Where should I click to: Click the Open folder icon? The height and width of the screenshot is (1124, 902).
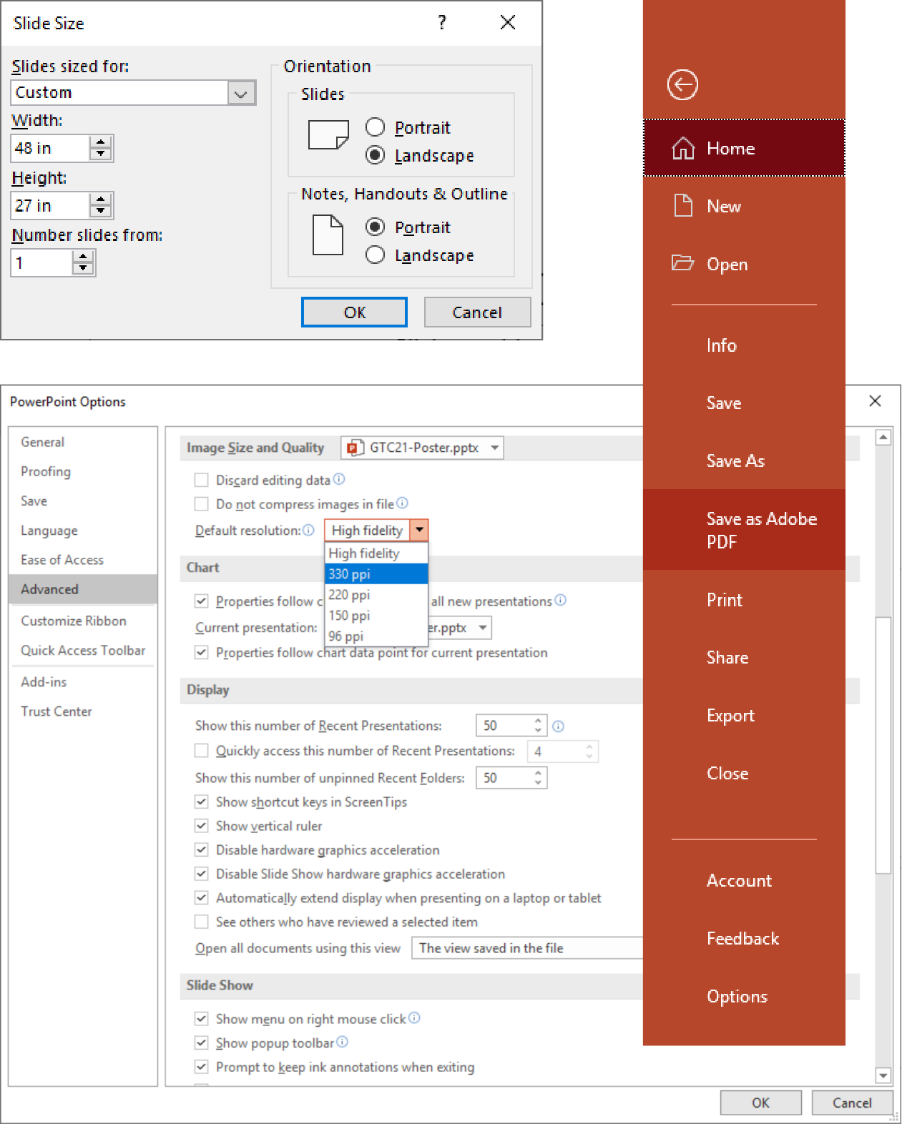682,263
